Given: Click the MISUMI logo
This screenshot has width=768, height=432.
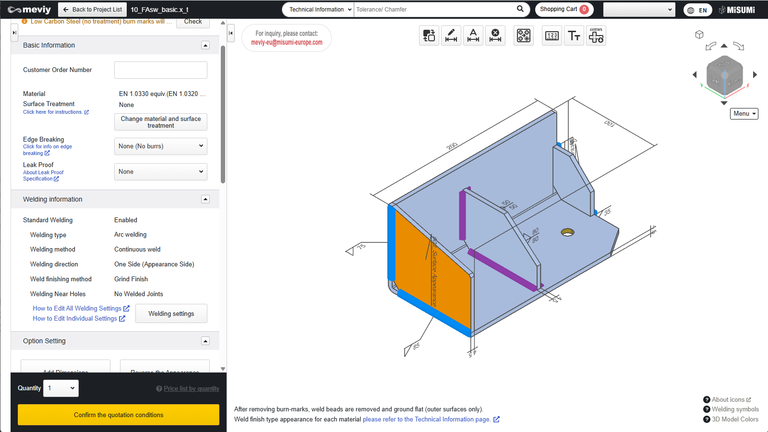Looking at the screenshot, I should pos(737,10).
